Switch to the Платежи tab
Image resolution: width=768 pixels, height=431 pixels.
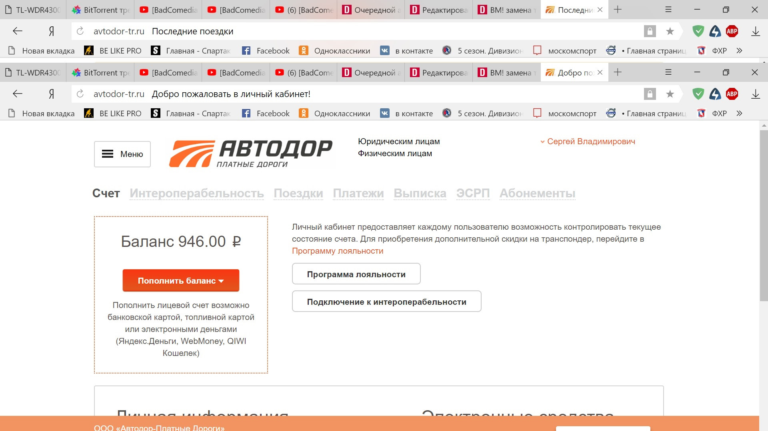358,193
